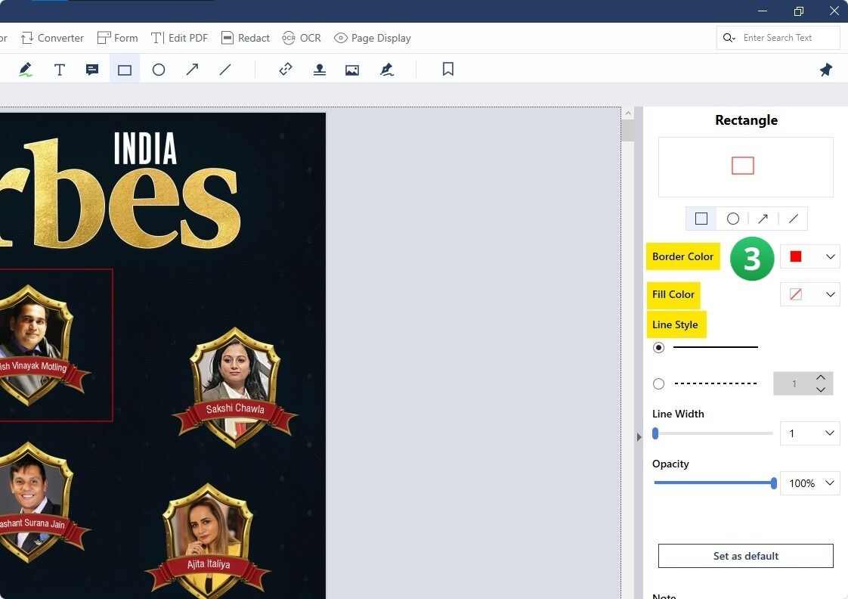
Task: Select the Circle tool in toolbar
Action: 159,70
